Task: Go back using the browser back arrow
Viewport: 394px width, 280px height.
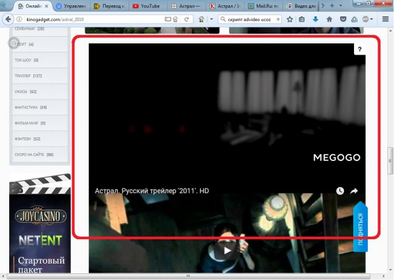Action: 8,19
